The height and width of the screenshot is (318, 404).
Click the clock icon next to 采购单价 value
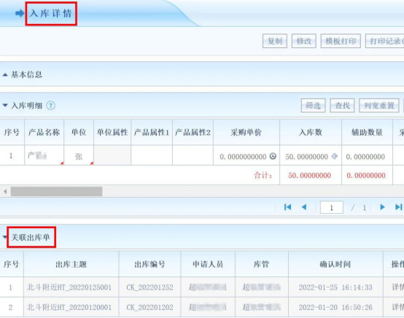pos(273,156)
